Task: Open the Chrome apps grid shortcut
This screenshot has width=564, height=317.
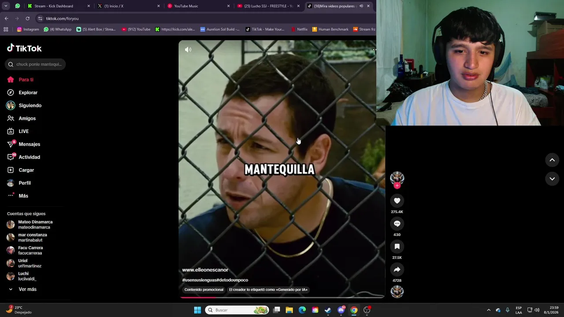Action: click(x=6, y=29)
